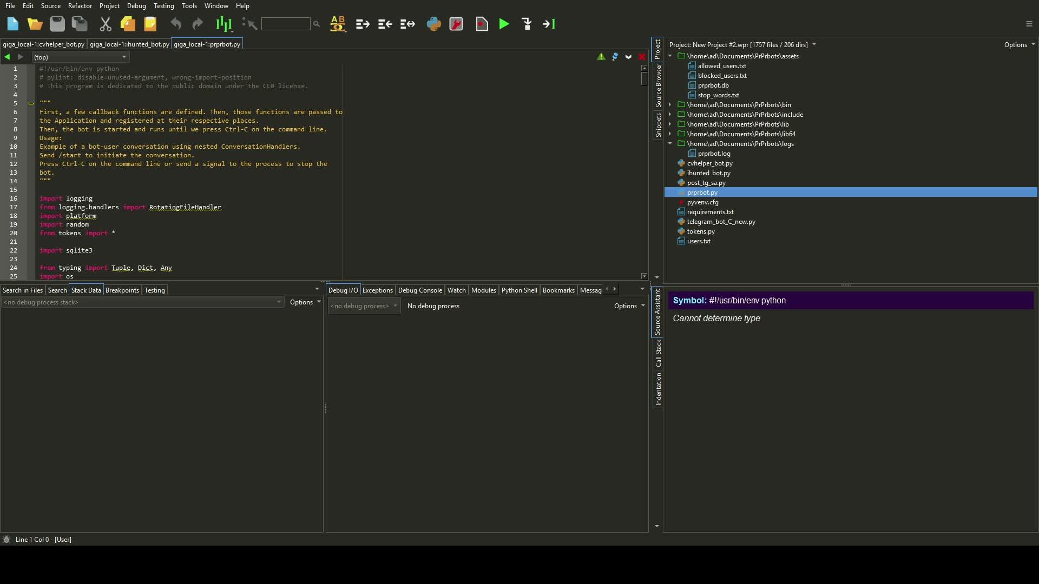
Task: Open the hamburger menu at toolbar right
Action: (1029, 24)
